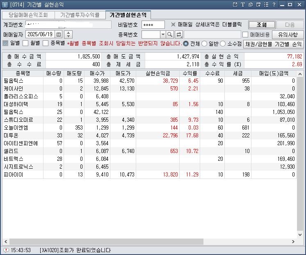Click the 수수료 column header
This screenshot has width=306, height=255.
[x=212, y=73]
